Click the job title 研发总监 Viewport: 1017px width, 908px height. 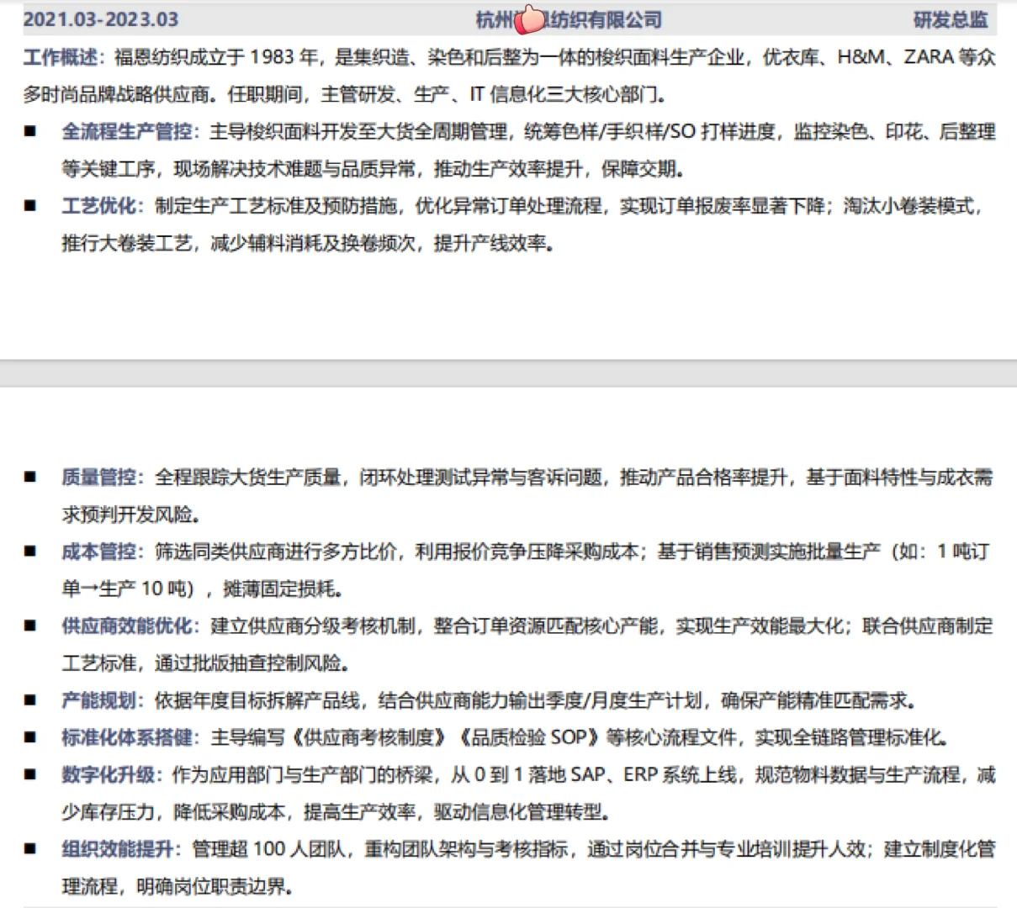coord(951,19)
